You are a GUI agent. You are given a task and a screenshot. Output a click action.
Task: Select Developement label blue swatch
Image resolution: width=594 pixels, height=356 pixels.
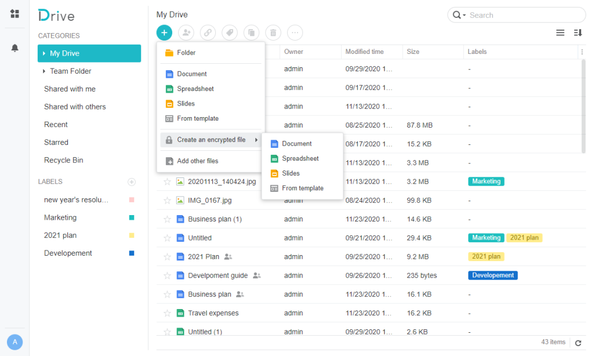point(132,253)
